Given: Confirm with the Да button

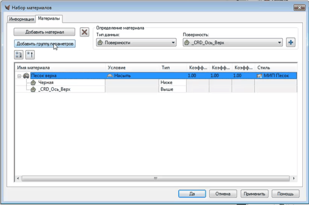Looking at the screenshot, I should coord(192,194).
